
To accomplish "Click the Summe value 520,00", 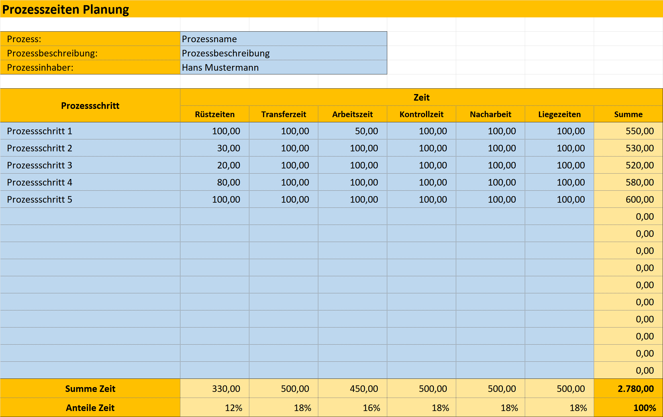I will [628, 165].
